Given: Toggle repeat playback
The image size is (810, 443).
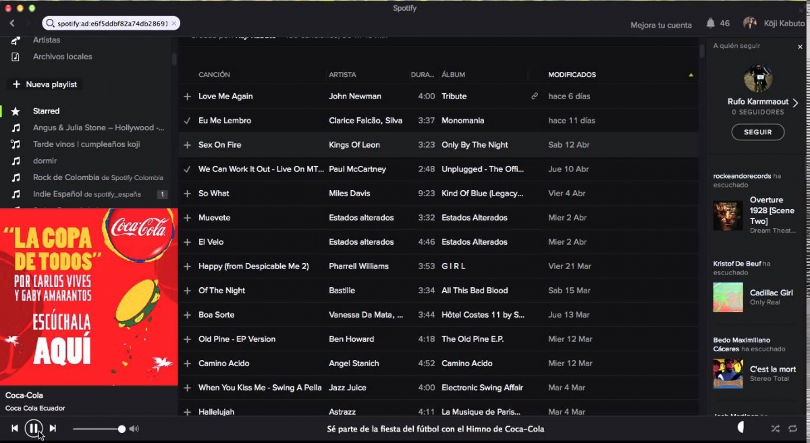Looking at the screenshot, I should (x=793, y=429).
